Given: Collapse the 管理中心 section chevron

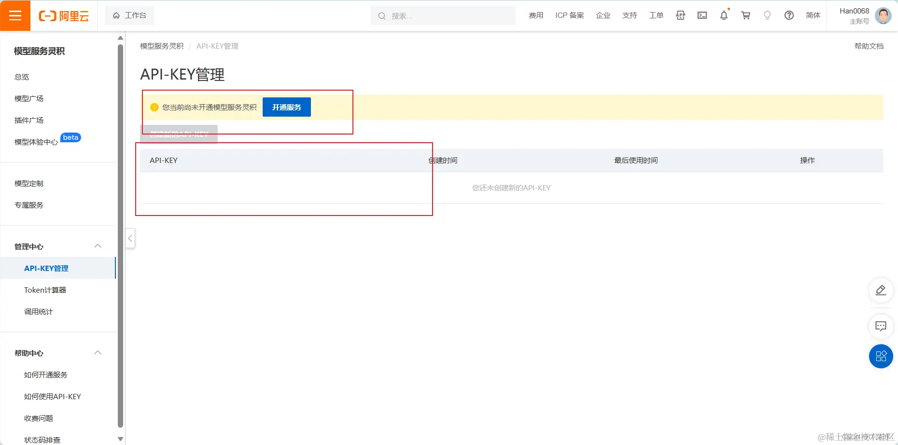Looking at the screenshot, I should [98, 246].
